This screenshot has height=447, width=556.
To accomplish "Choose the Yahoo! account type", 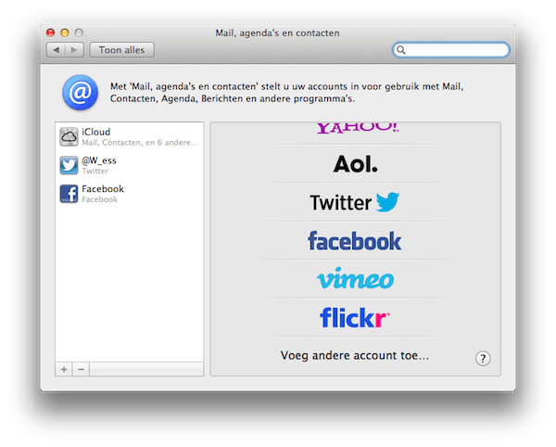I will 357,128.
